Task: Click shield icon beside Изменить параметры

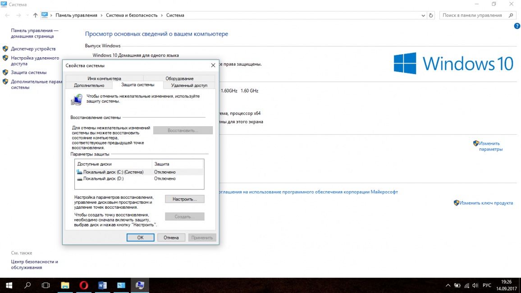Action: pos(476,143)
